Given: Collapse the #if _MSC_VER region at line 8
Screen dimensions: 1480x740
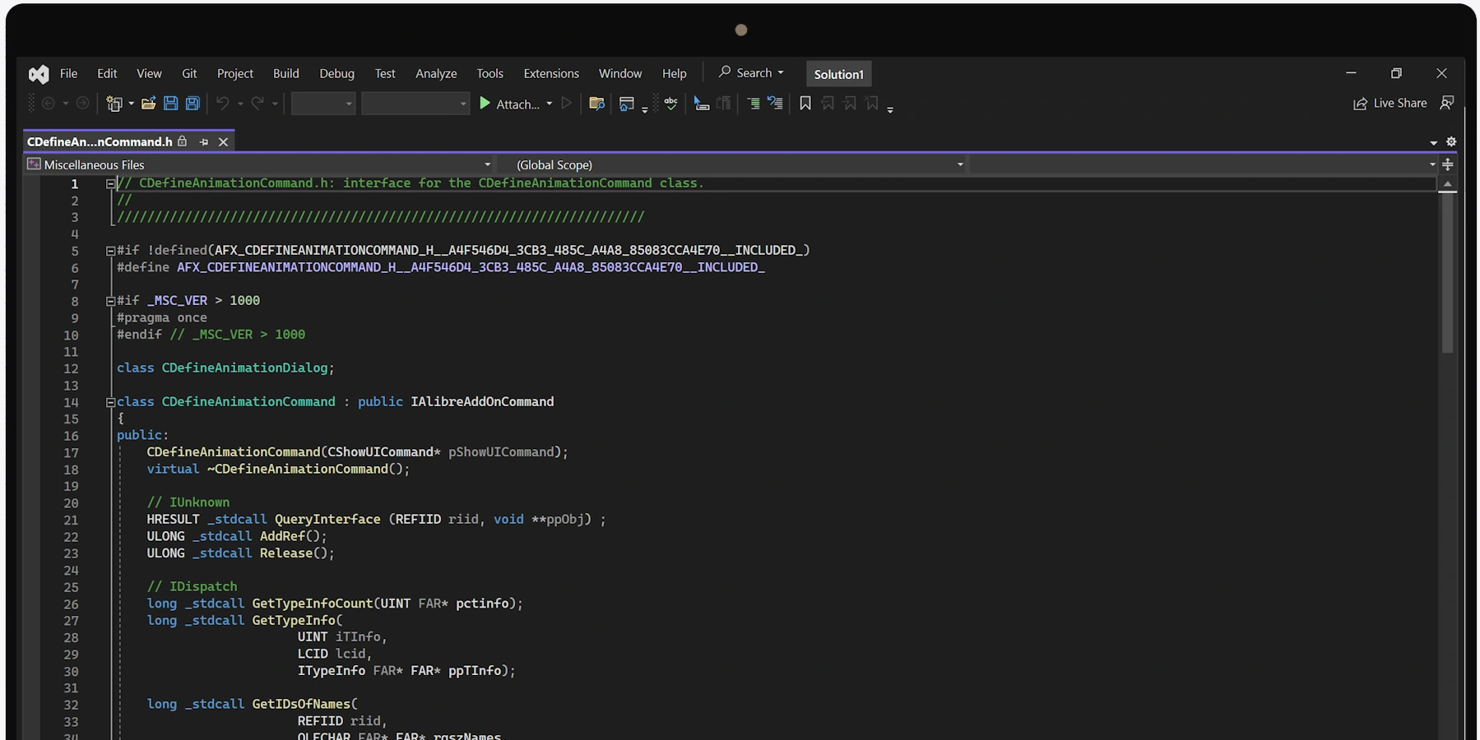Looking at the screenshot, I should tap(110, 301).
